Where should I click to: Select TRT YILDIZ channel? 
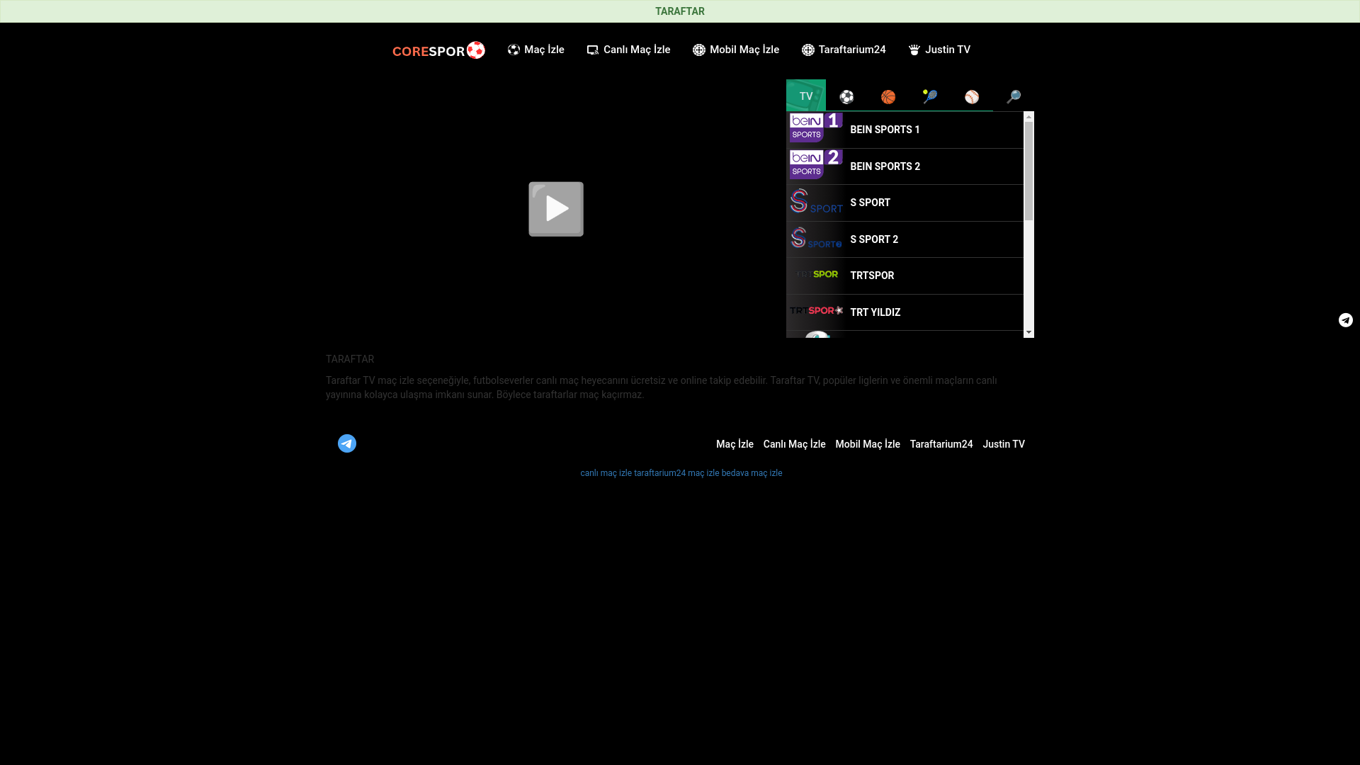point(905,312)
